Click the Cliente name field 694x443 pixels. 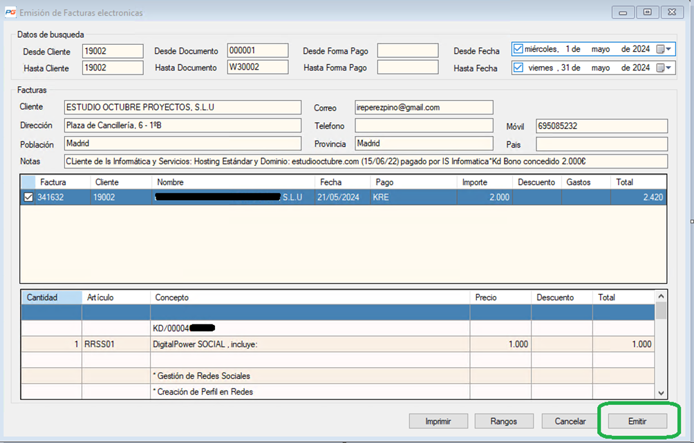(x=182, y=108)
